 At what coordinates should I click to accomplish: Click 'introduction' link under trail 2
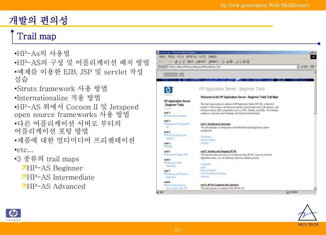coord(206,164)
